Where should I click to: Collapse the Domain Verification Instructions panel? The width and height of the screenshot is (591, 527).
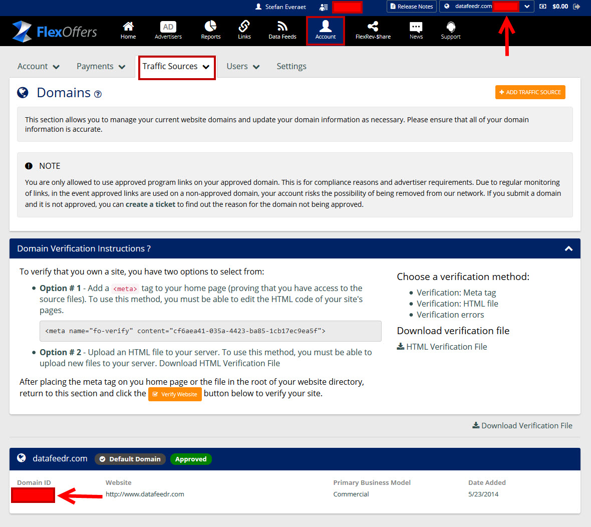pyautogui.click(x=568, y=248)
